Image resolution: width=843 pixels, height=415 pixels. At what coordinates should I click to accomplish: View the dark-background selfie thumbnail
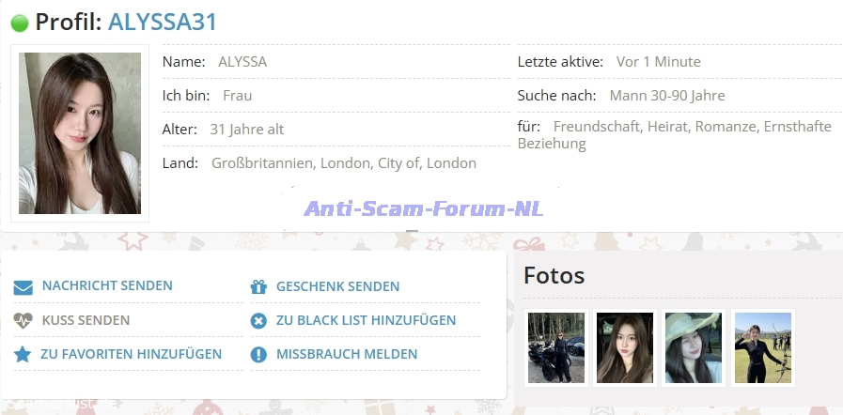[x=625, y=347]
